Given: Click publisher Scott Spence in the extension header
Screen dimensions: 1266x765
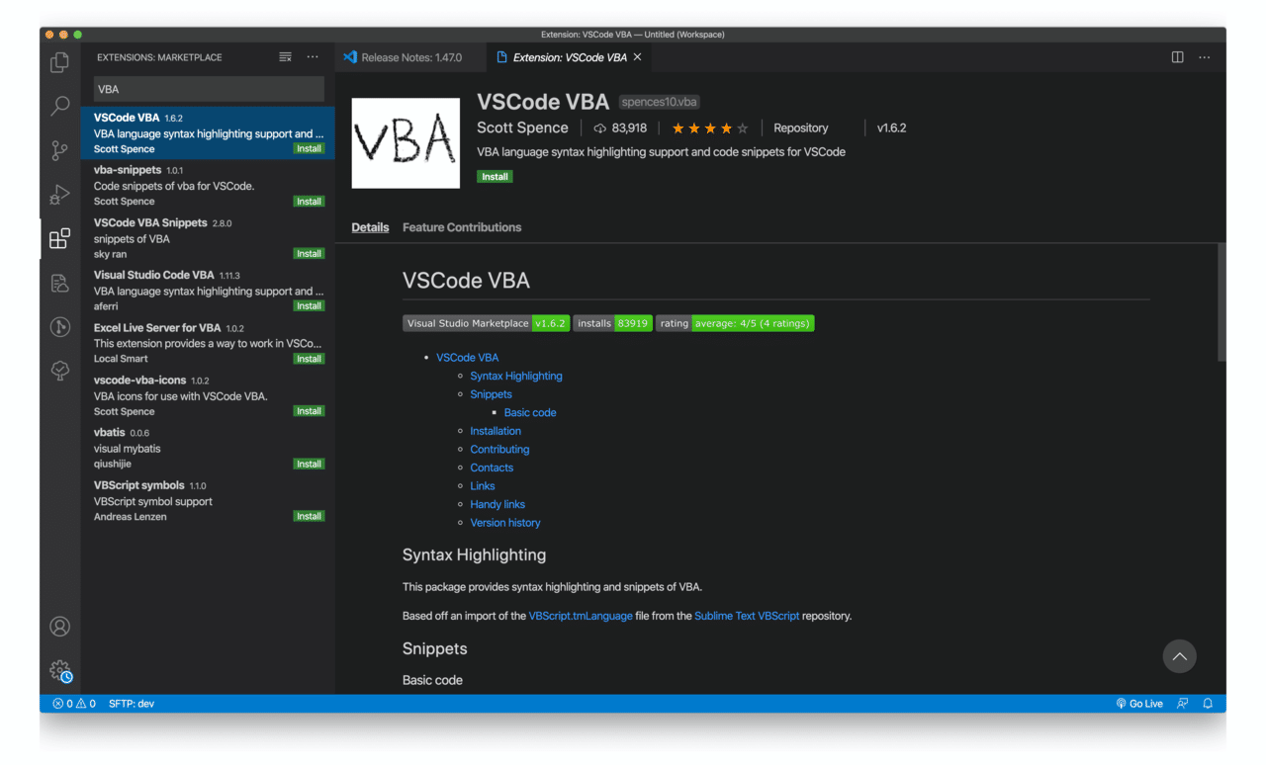Looking at the screenshot, I should [522, 127].
